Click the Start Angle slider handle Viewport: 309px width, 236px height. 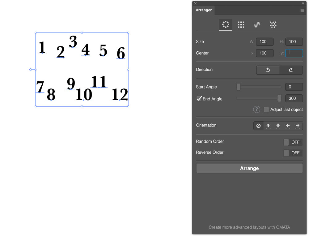point(239,87)
